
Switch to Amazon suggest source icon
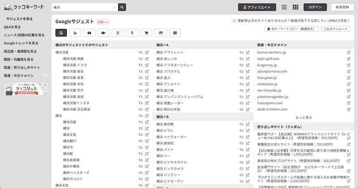pyautogui.click(x=118, y=33)
